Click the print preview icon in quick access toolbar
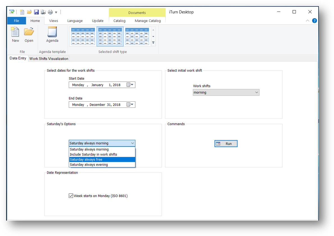 coord(43,12)
